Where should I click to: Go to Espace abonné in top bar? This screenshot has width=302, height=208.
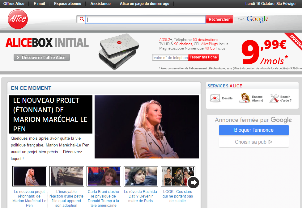point(68,4)
